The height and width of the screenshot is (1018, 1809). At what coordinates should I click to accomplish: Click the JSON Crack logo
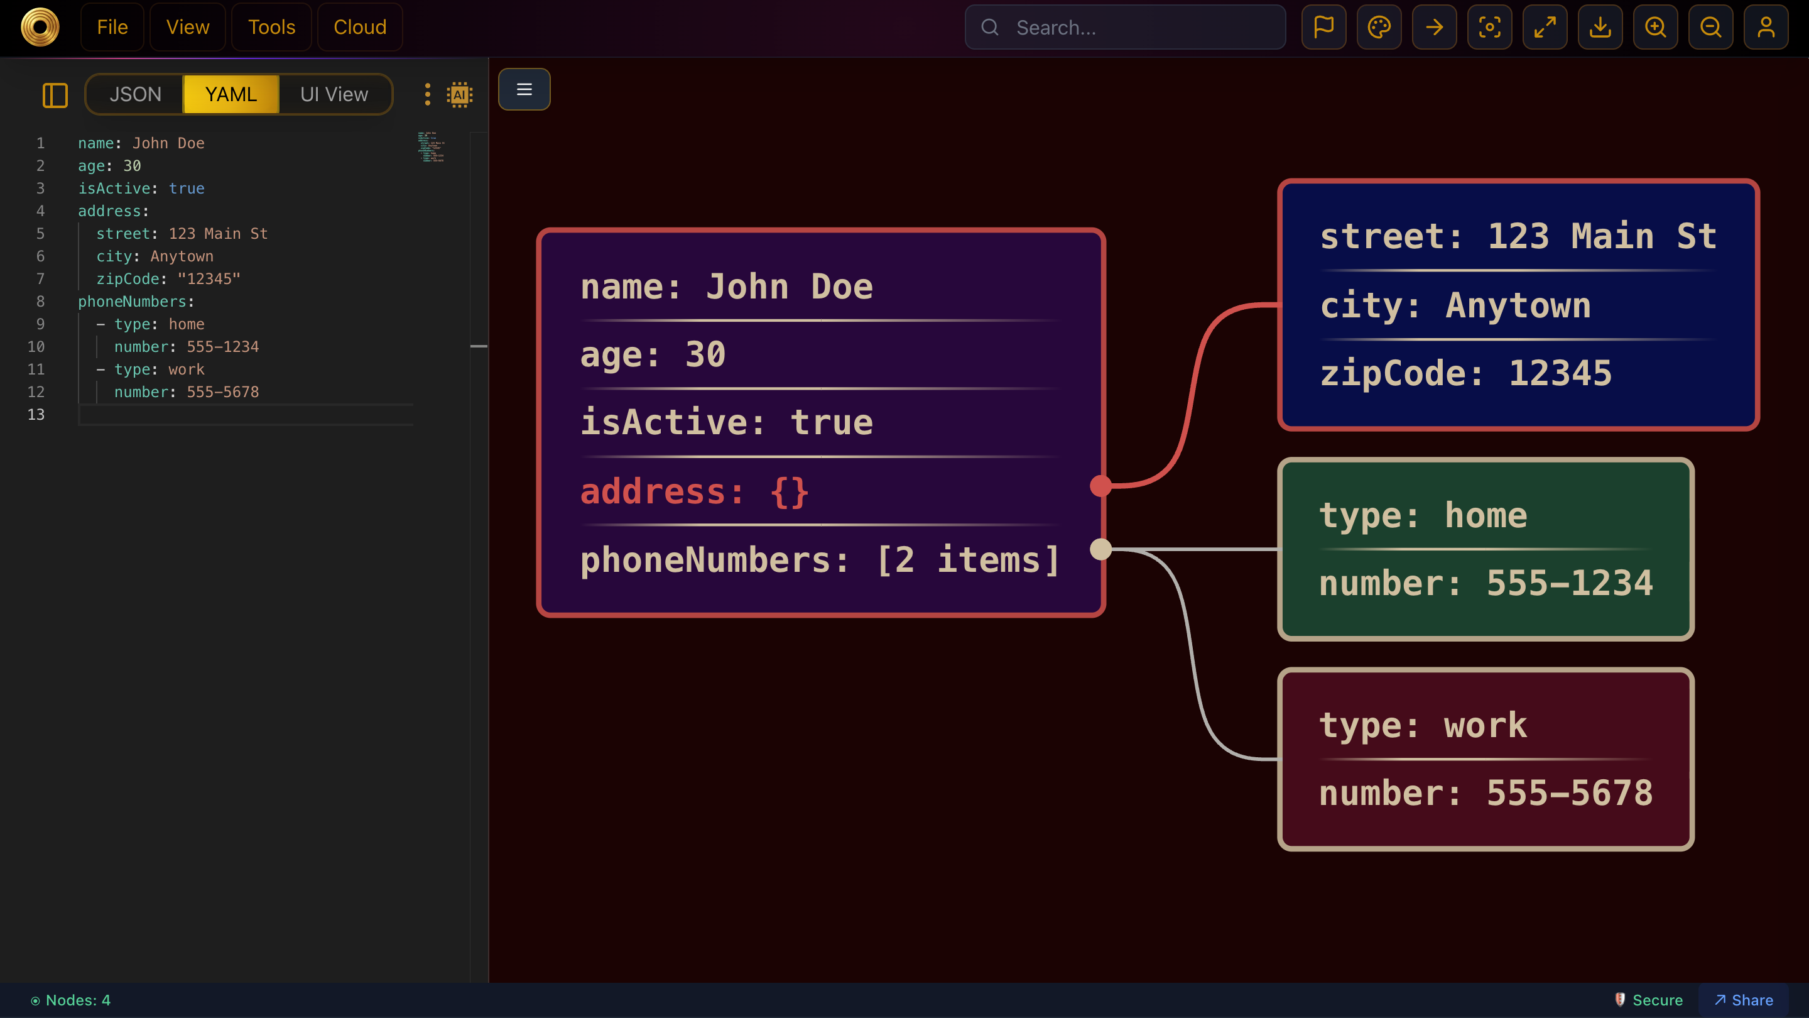(40, 26)
